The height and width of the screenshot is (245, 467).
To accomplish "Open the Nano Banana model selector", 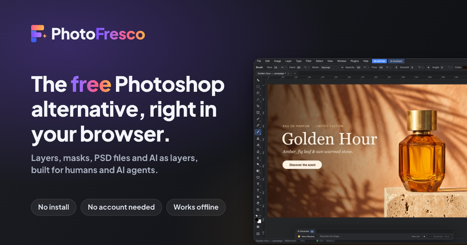I will click(x=307, y=236).
